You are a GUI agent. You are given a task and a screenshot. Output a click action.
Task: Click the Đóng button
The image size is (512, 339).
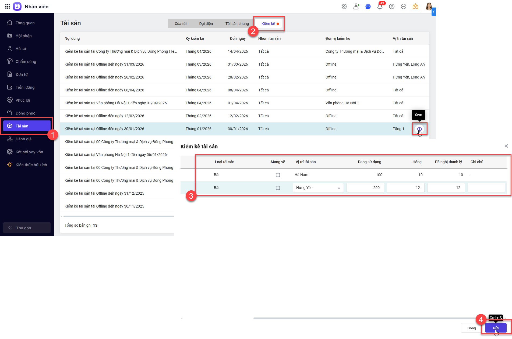[x=471, y=328]
